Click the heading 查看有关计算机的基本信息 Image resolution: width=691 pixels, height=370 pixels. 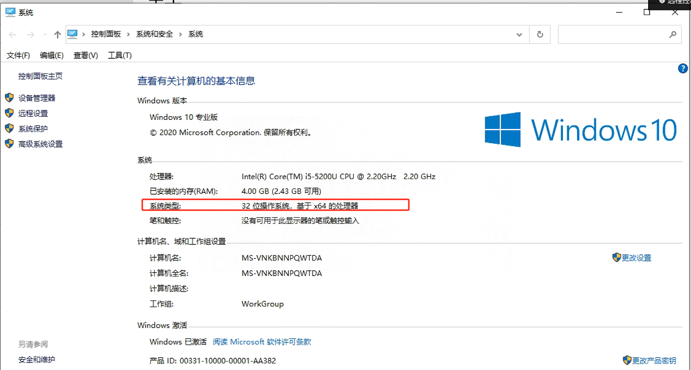(196, 81)
